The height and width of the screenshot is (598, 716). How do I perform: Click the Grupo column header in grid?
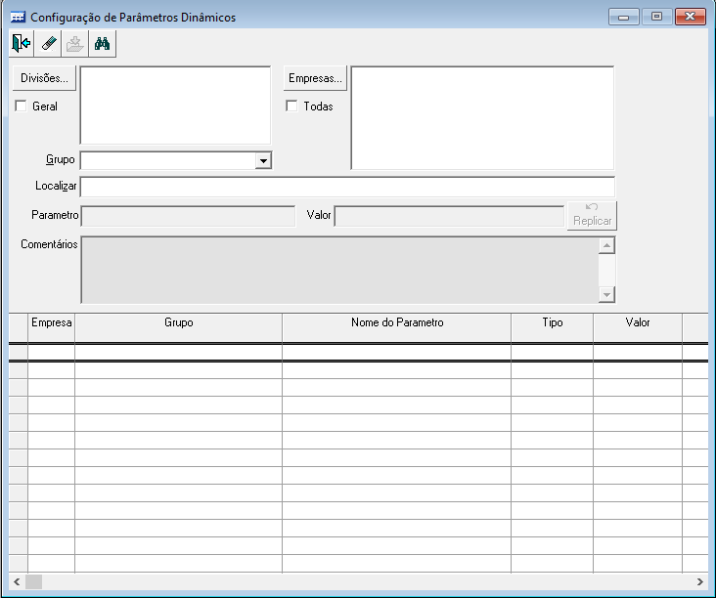click(x=179, y=327)
